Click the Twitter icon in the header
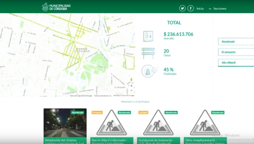Viewport: 254px width, 144px height. [x=182, y=9]
